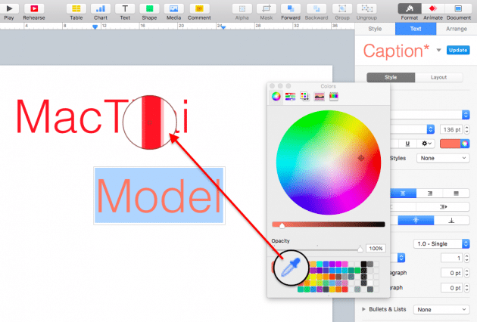Select the Layout segment under Caption

click(x=438, y=77)
